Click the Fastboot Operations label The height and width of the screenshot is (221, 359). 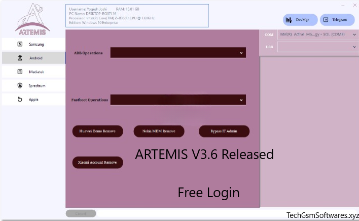pos(90,100)
